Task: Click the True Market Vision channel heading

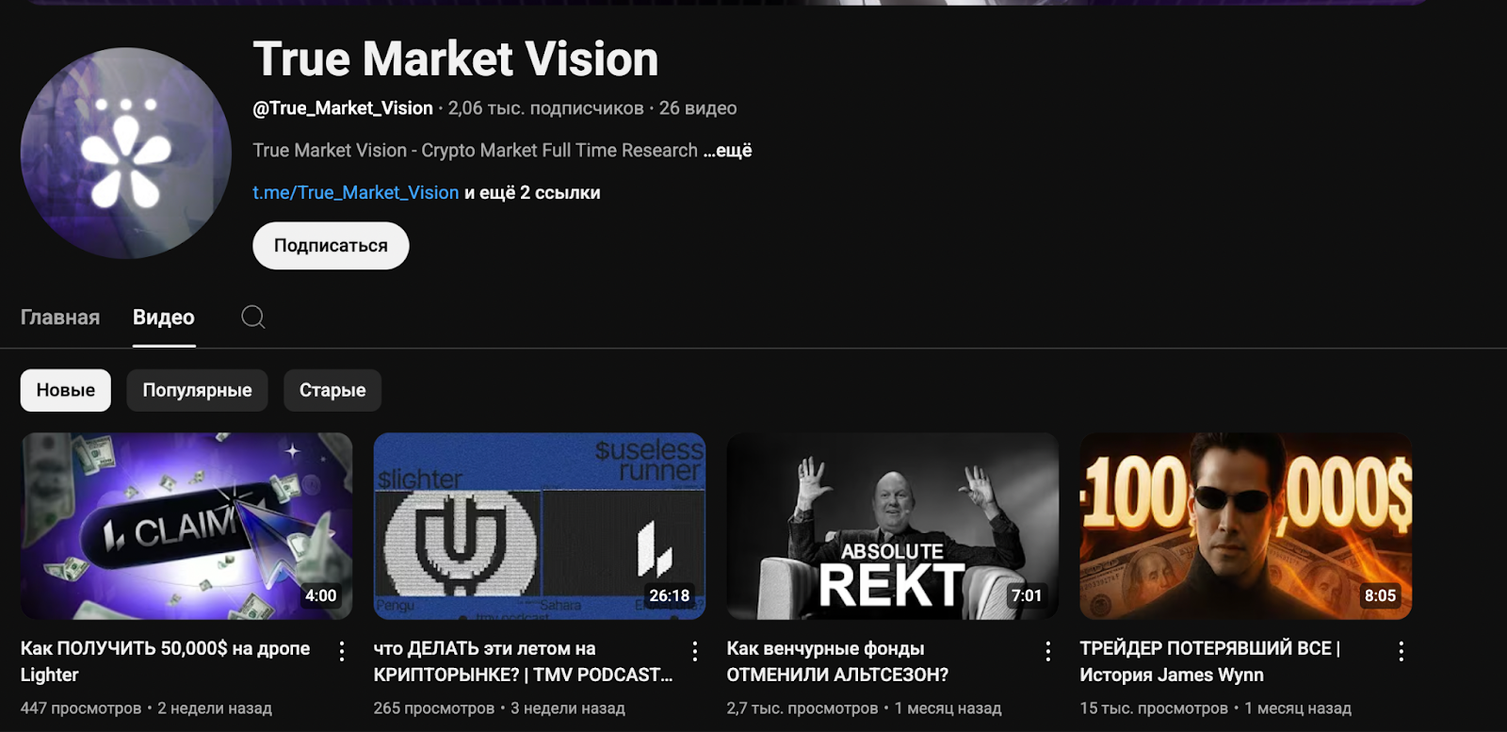Action: click(x=456, y=58)
